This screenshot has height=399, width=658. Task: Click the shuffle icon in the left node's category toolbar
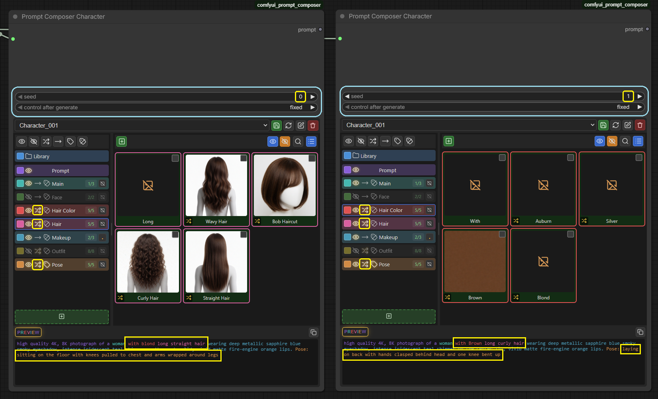pos(46,142)
